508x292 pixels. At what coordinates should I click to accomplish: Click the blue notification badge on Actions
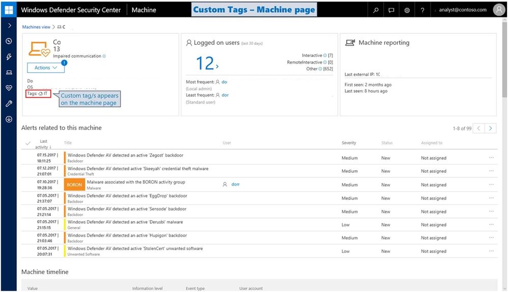pyautogui.click(x=64, y=63)
